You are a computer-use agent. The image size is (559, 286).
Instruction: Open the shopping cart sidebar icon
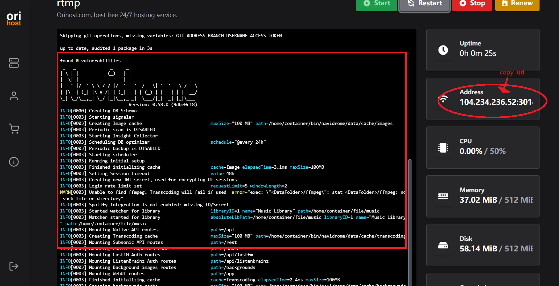pos(14,129)
